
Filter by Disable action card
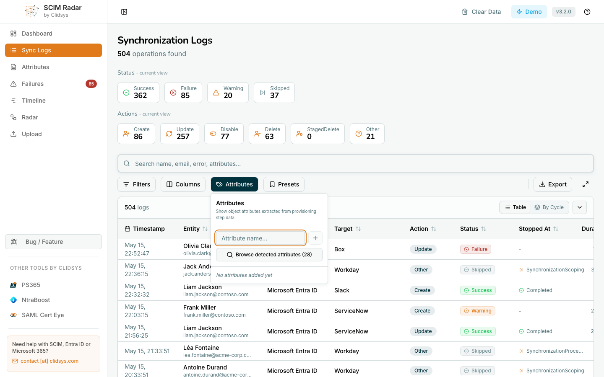tap(224, 134)
